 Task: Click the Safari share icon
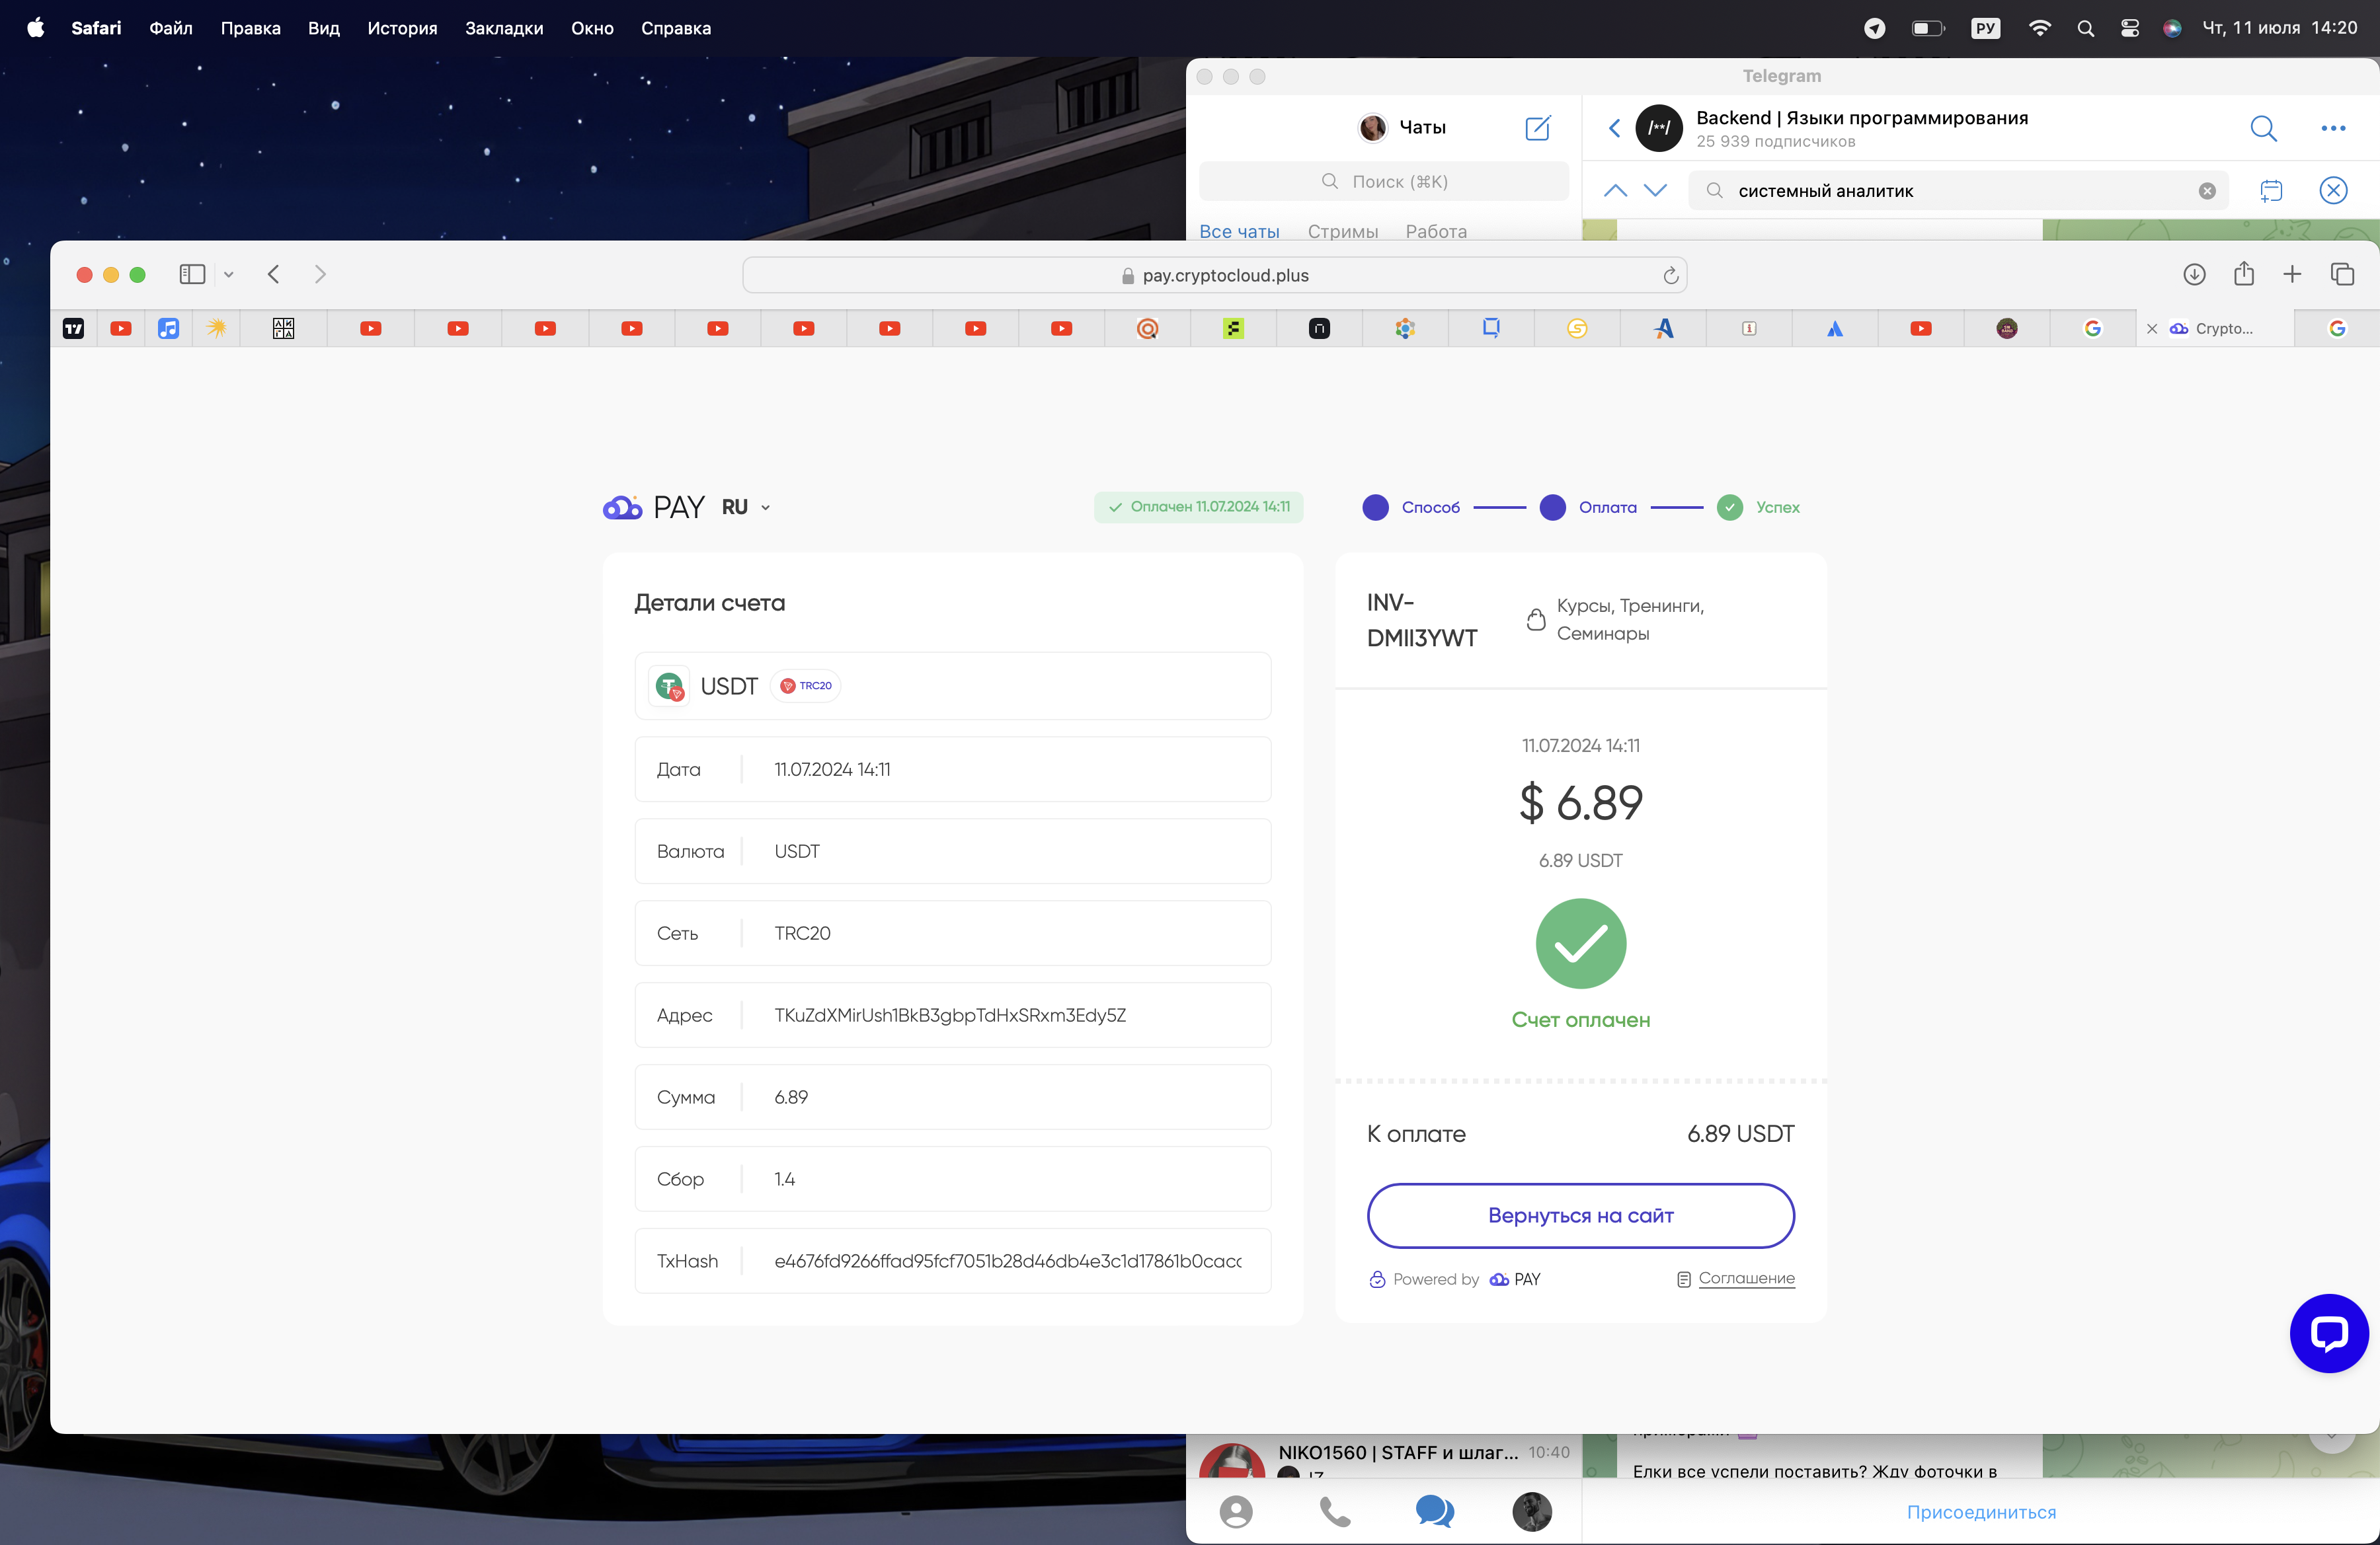[x=2244, y=273]
